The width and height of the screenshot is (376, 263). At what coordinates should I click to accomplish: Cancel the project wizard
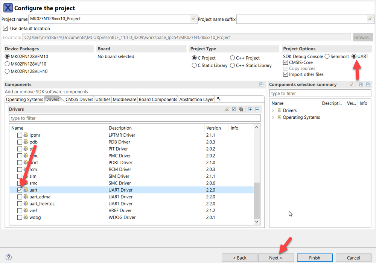click(x=353, y=258)
